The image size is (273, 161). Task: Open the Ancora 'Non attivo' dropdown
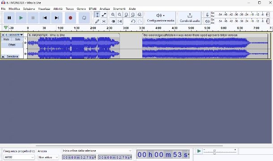coord(48,157)
